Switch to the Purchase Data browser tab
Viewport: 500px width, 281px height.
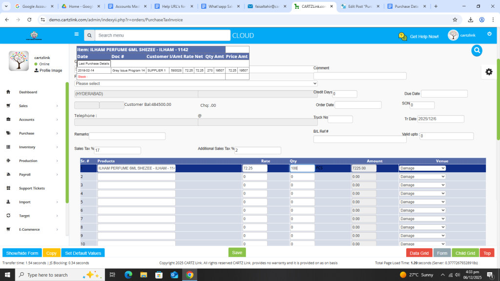coord(406,6)
